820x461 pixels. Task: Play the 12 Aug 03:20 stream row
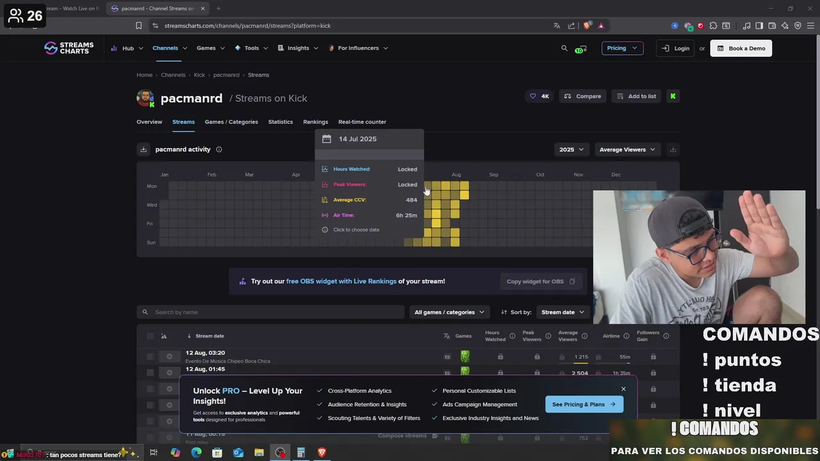(169, 357)
